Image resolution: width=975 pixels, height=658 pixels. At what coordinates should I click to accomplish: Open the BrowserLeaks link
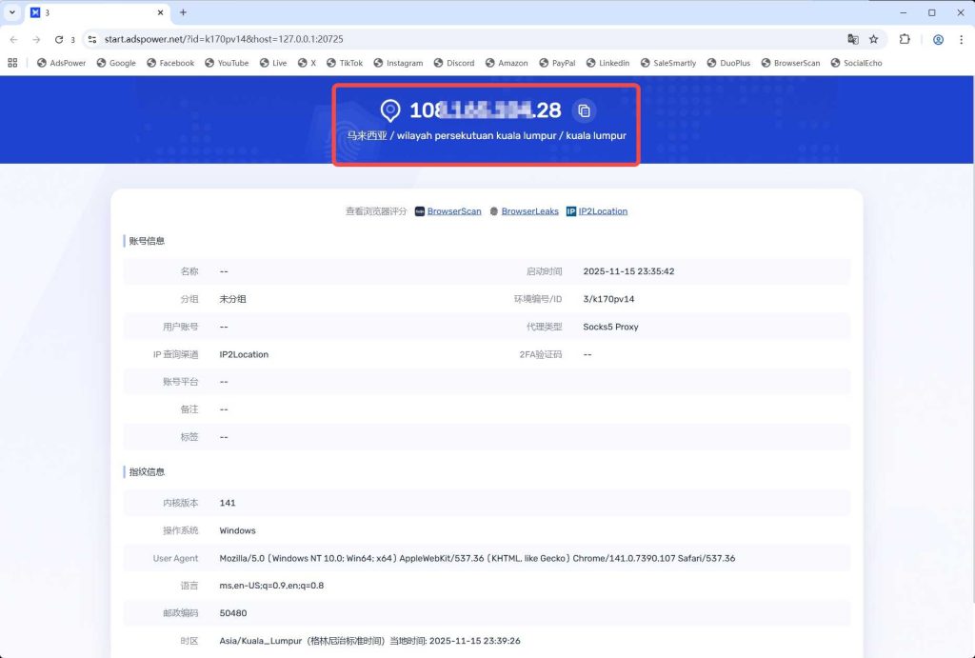pos(529,211)
